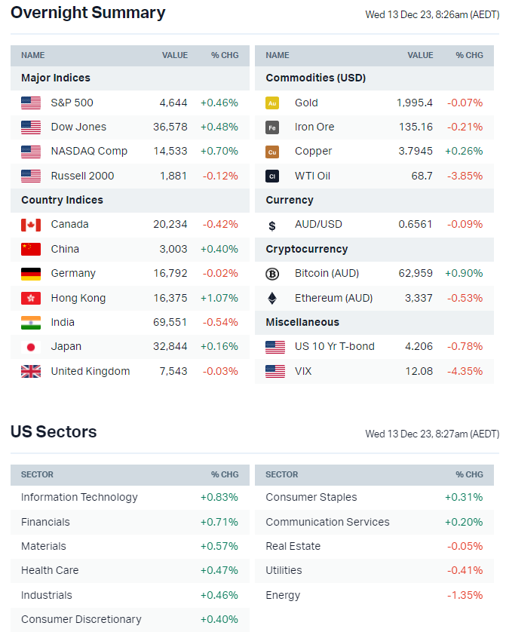Click the WTI Oil icon

[272, 176]
